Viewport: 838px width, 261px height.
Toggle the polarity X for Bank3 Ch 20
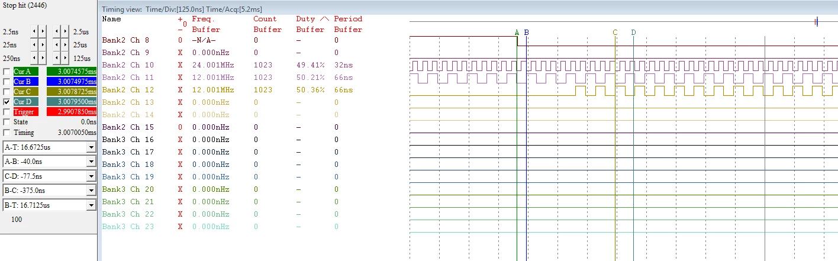click(181, 189)
